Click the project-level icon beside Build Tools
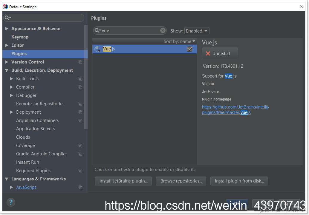The height and width of the screenshot is (215, 309). [80, 79]
